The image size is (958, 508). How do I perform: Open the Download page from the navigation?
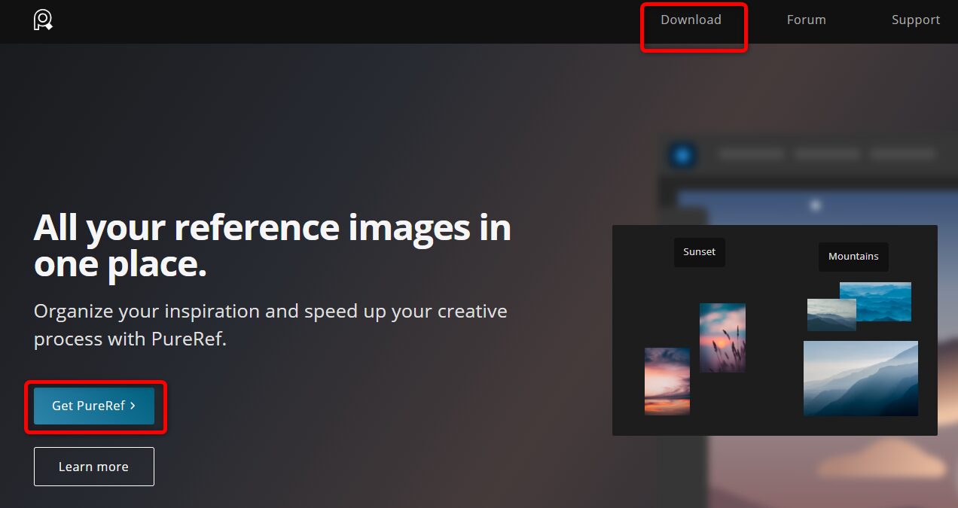click(691, 20)
